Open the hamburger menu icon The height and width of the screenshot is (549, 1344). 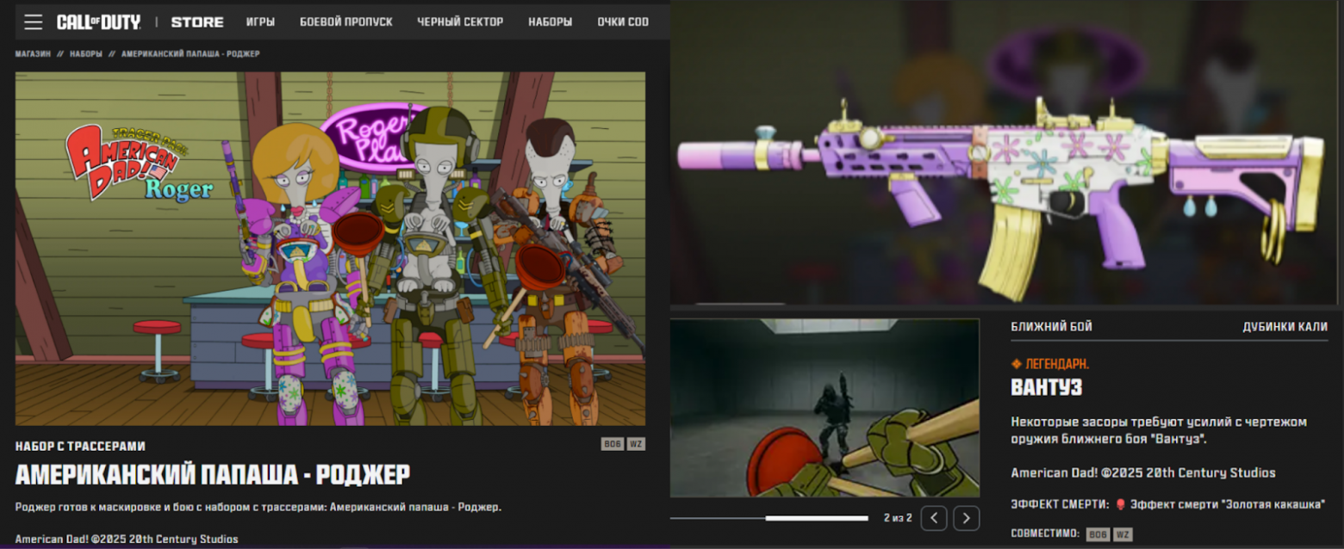tap(33, 22)
